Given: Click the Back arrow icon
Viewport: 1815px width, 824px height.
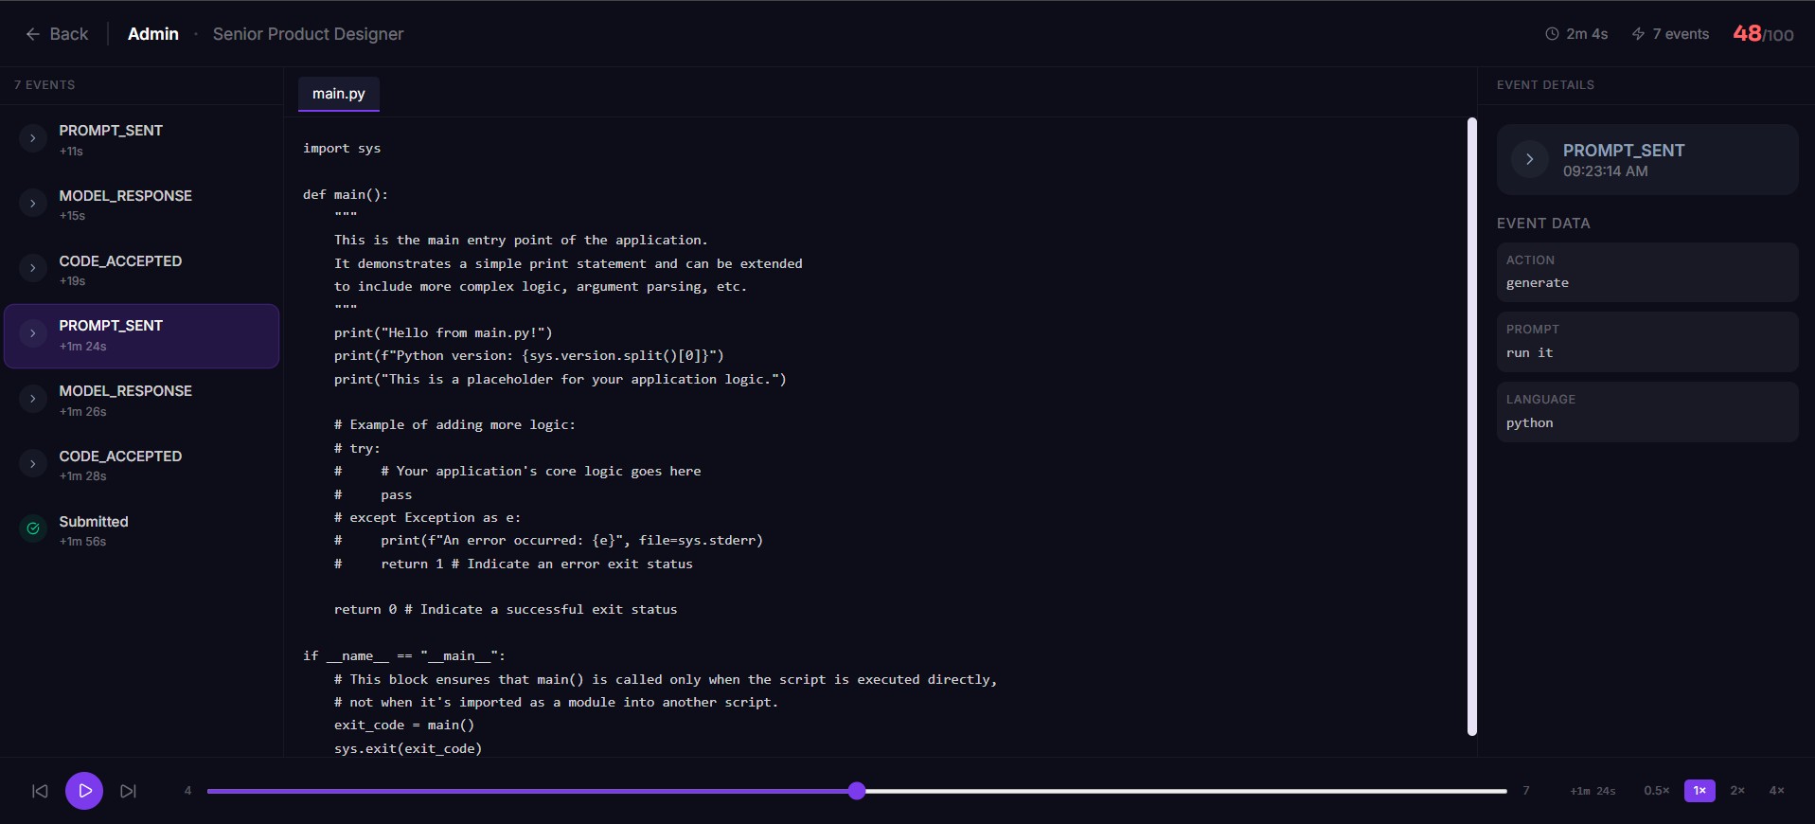Looking at the screenshot, I should point(32,34).
